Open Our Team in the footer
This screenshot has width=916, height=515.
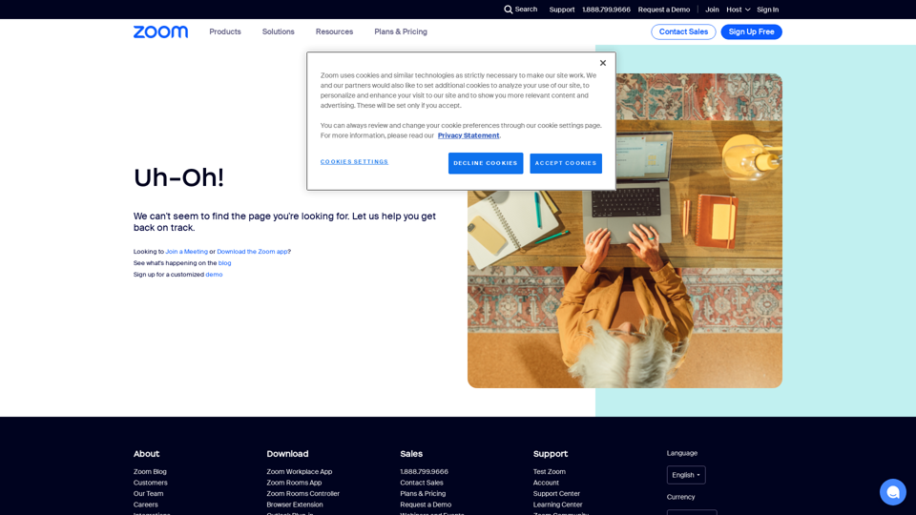[x=149, y=494]
